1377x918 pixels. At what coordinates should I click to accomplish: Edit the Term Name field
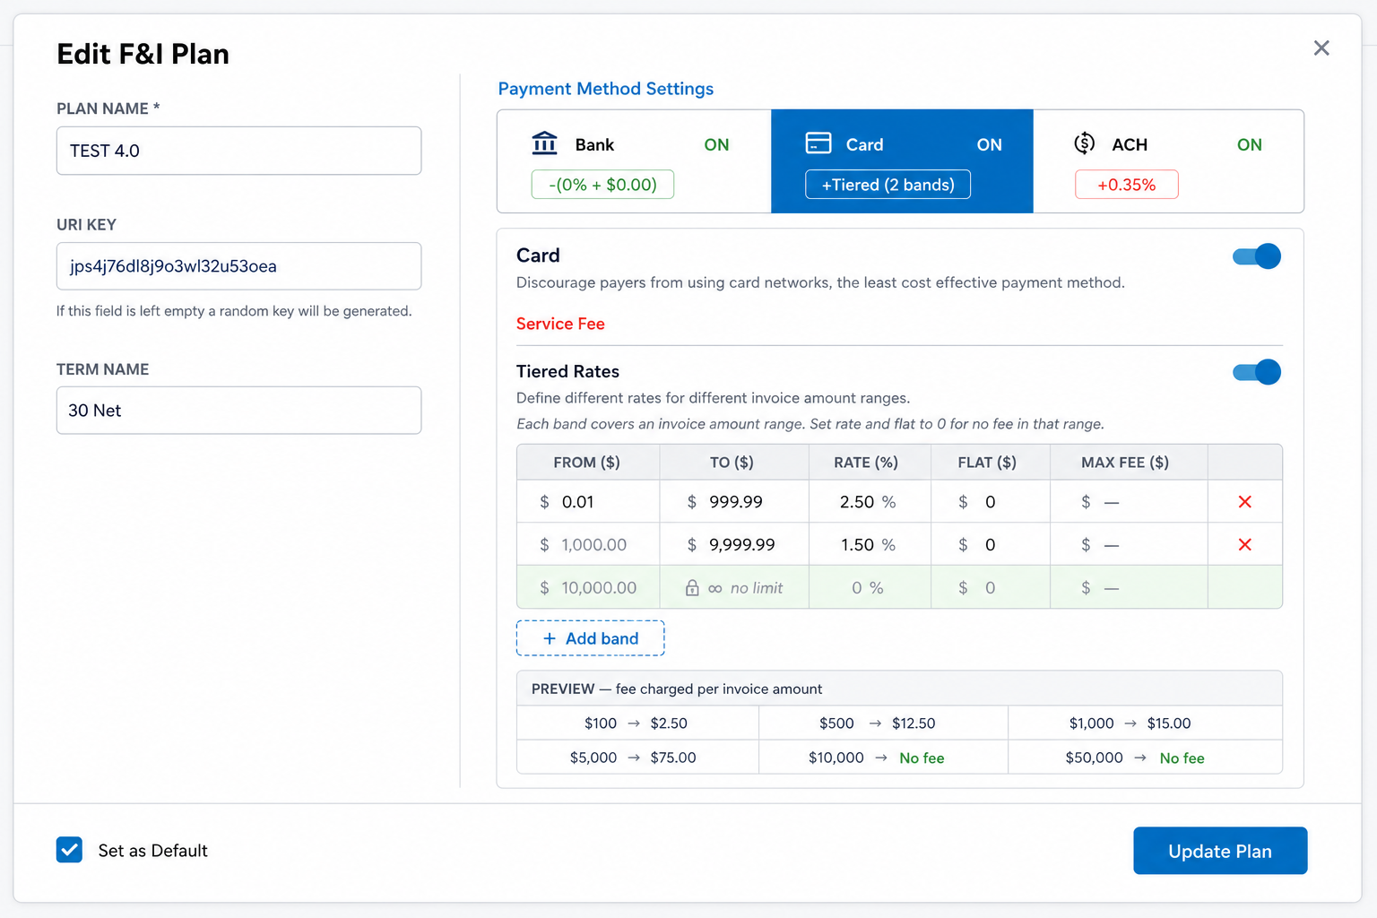point(238,411)
